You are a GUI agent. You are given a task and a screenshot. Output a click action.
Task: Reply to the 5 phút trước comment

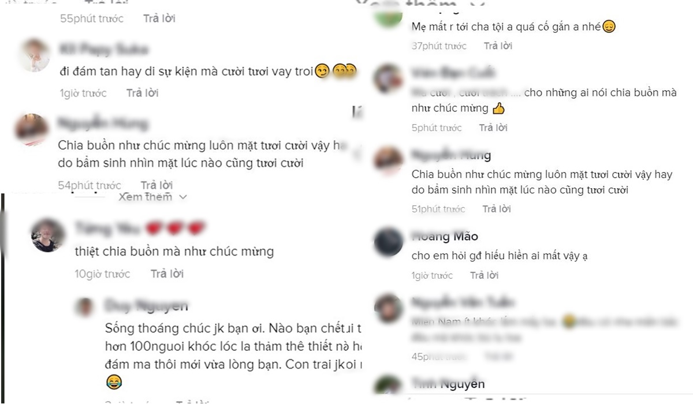[x=494, y=128]
